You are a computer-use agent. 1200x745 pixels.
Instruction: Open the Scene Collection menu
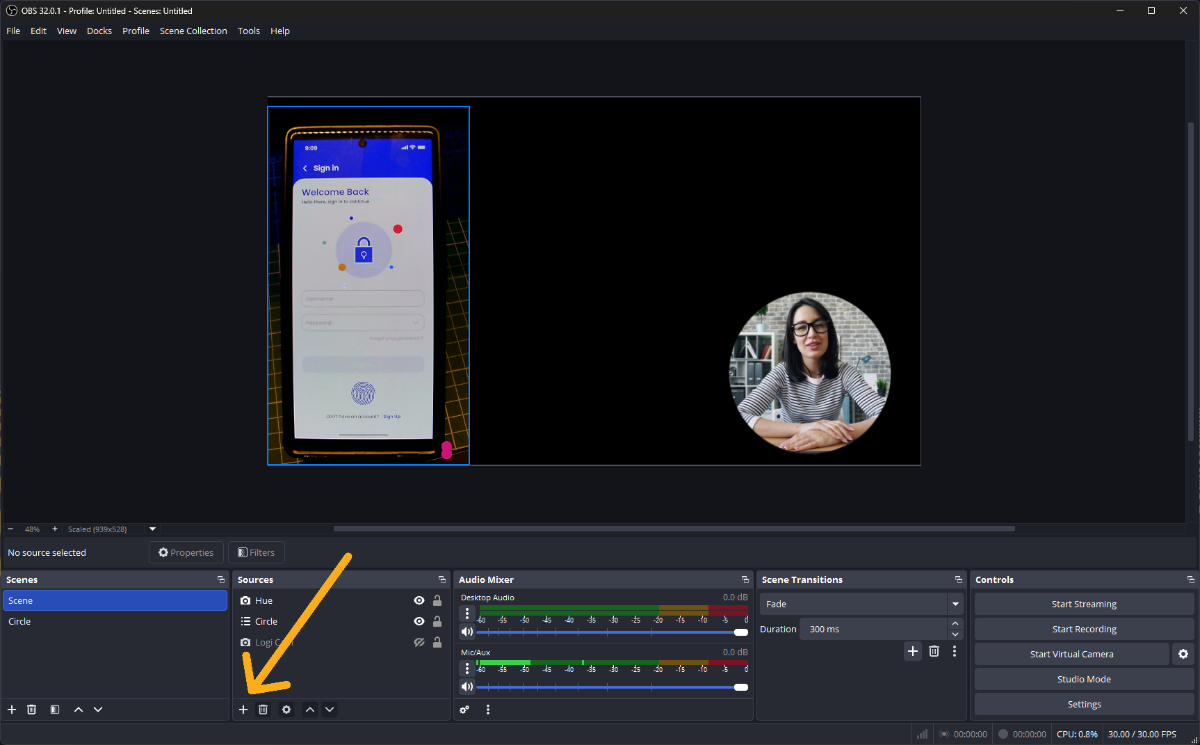(x=193, y=31)
